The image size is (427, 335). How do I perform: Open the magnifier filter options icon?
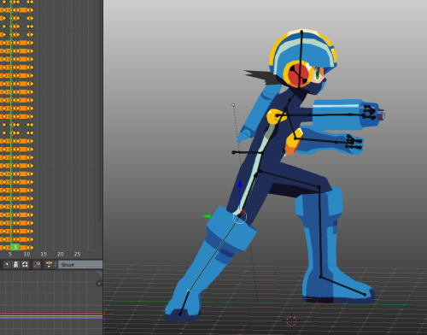pyautogui.click(x=37, y=265)
